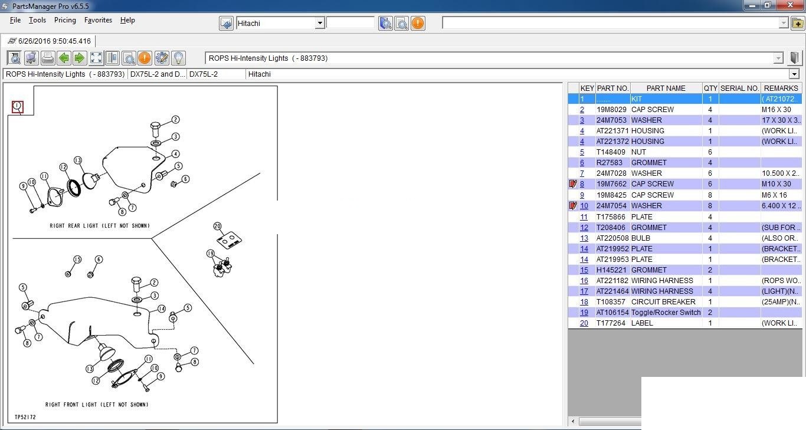Click R27583 GROMMET row
Viewport: 806px width, 430px height.
coord(684,163)
